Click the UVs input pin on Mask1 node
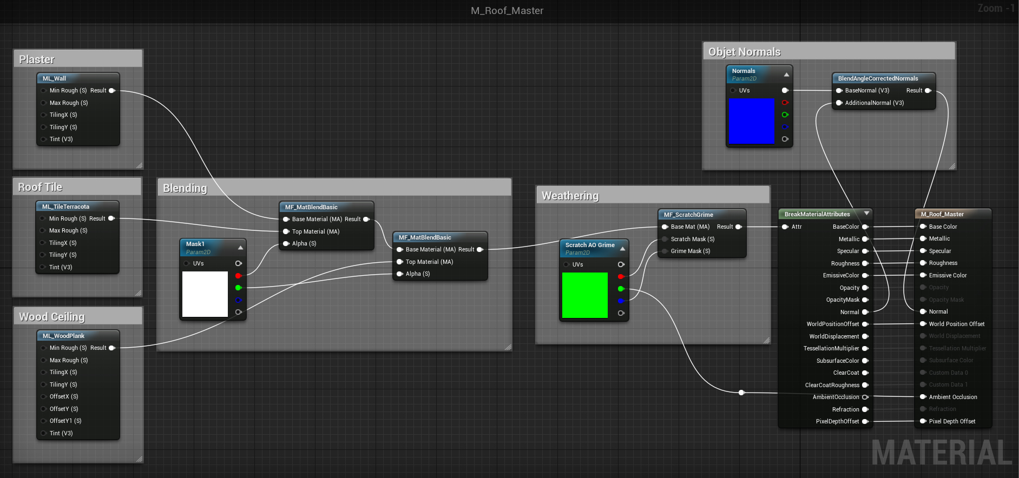This screenshot has width=1019, height=478. point(187,263)
